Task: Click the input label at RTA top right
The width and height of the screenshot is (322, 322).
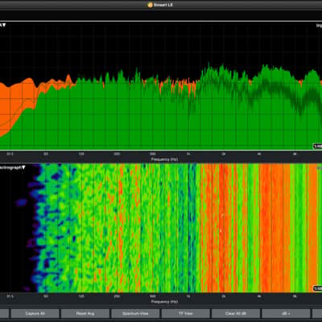Action: pos(319,26)
